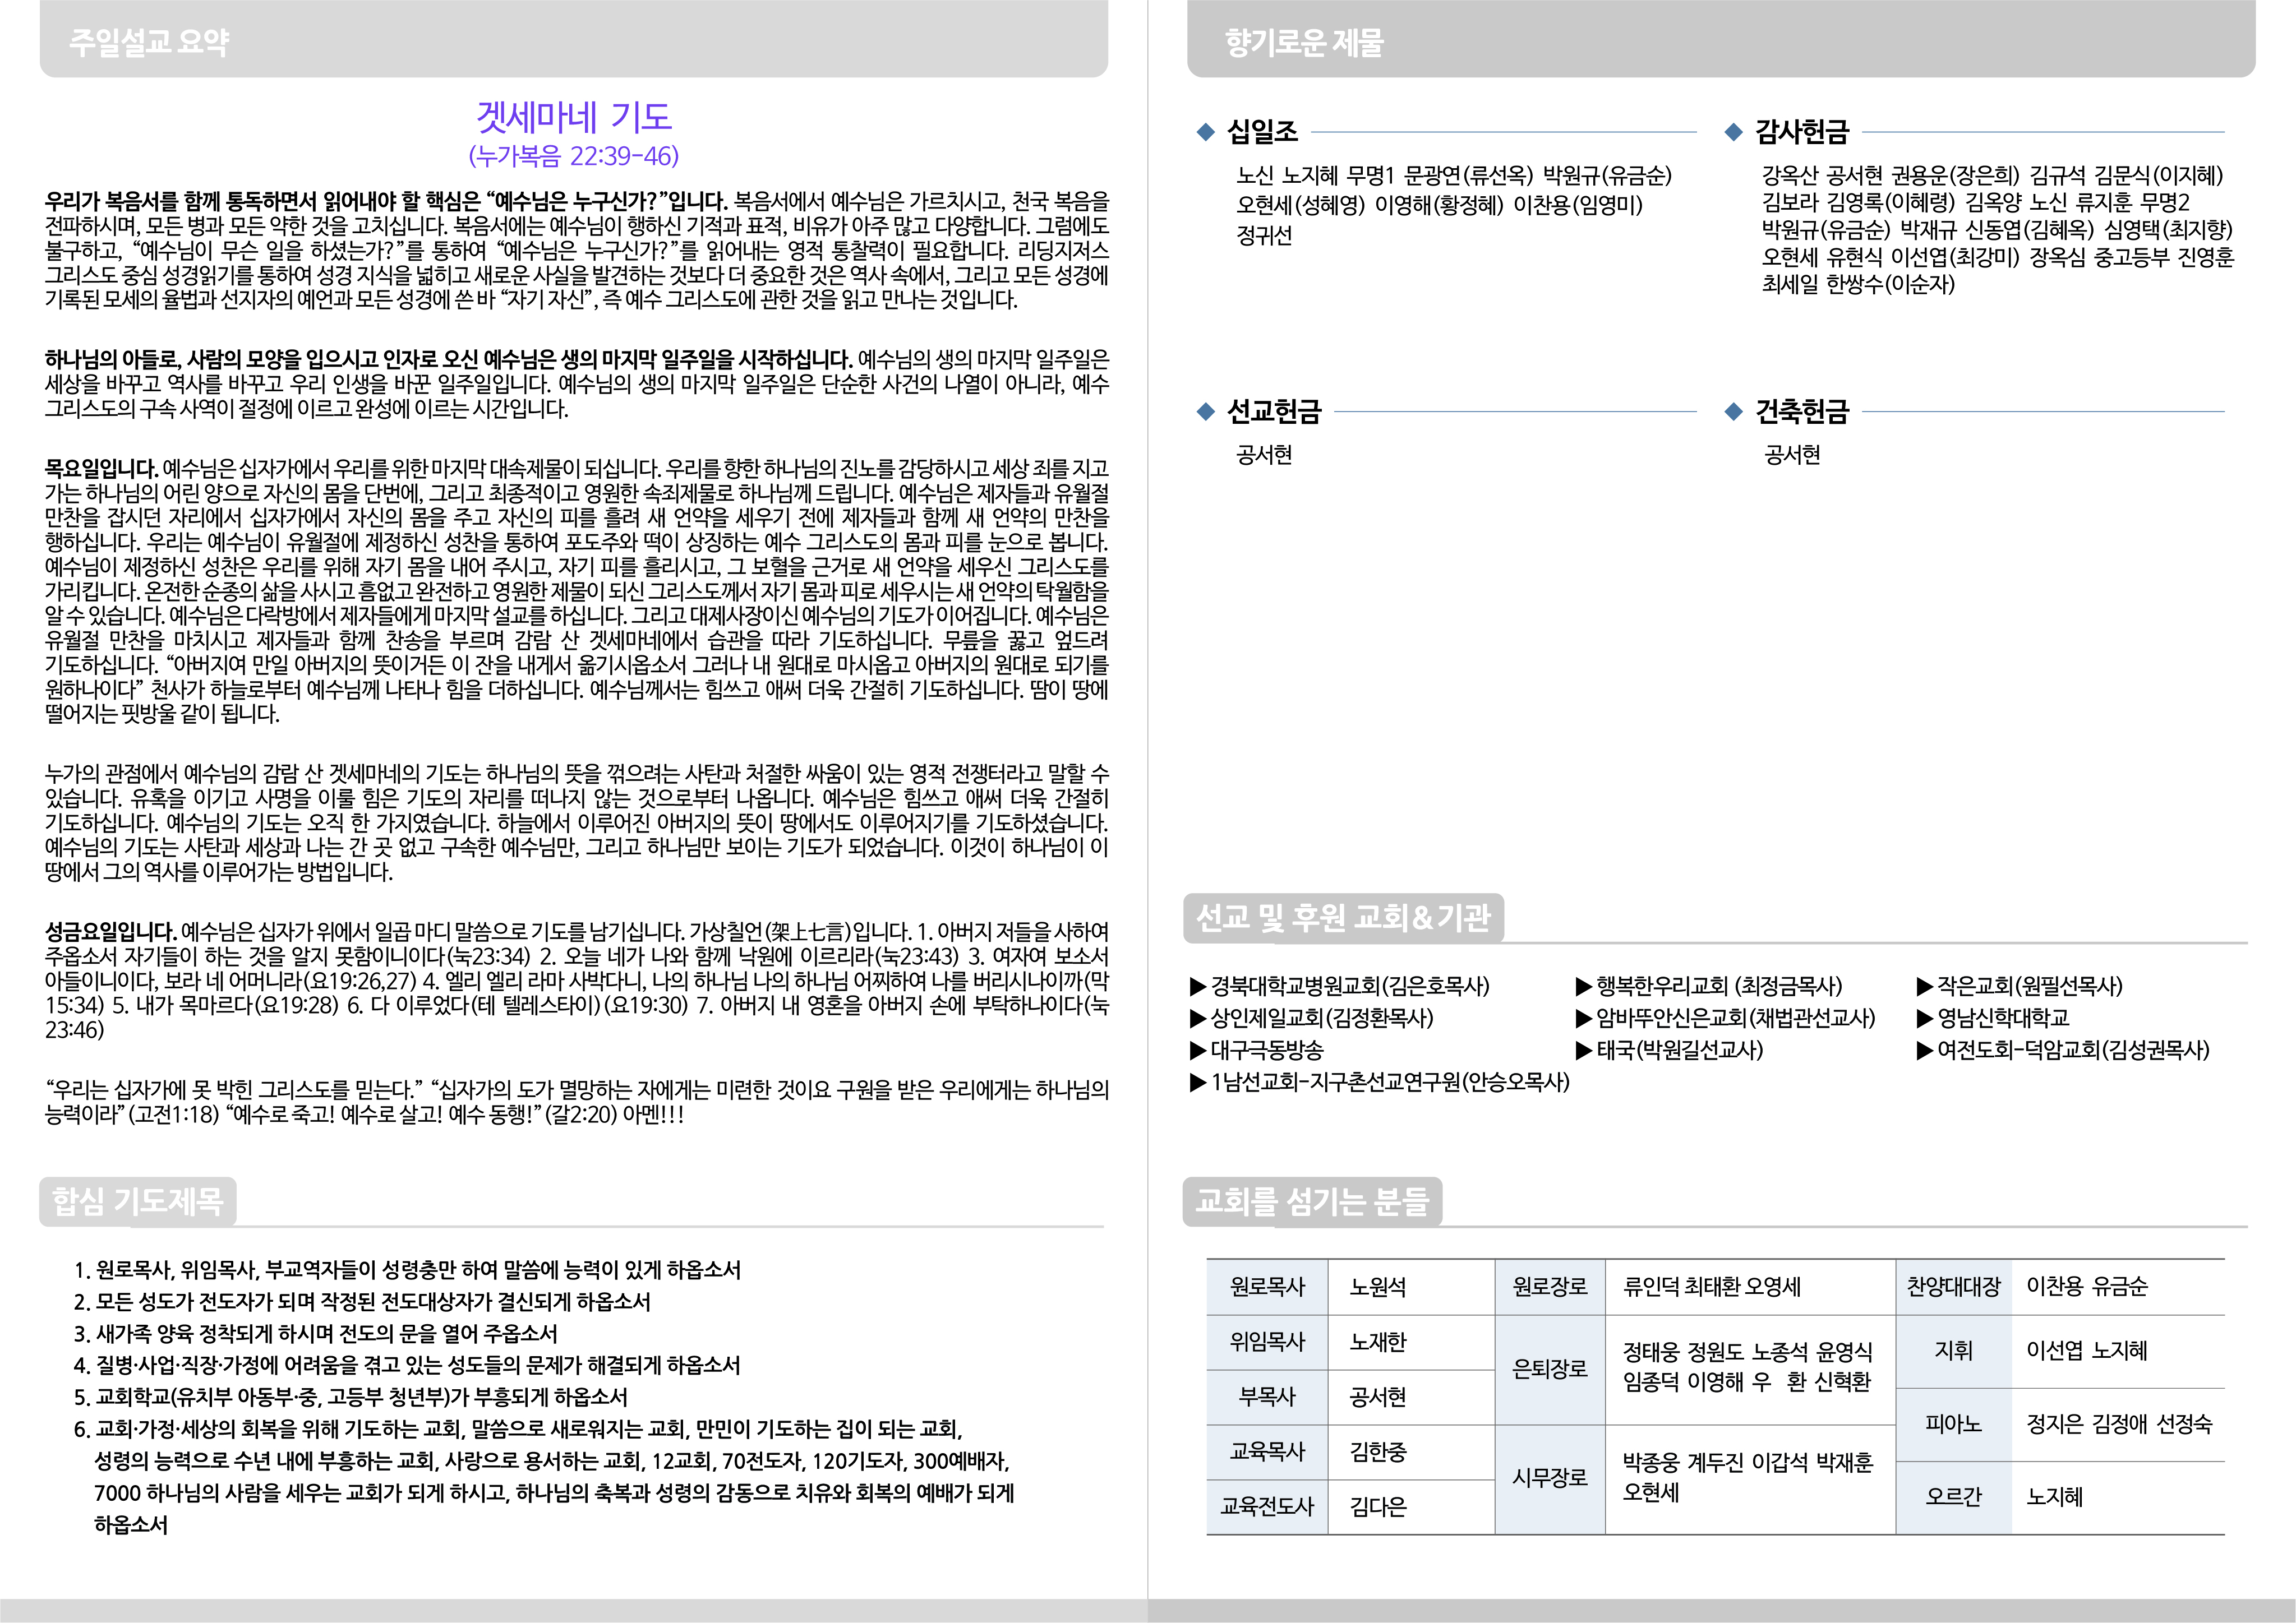Click the triangle bullet before 상인제일교회
The width and height of the screenshot is (2296, 1623).
(1198, 1019)
